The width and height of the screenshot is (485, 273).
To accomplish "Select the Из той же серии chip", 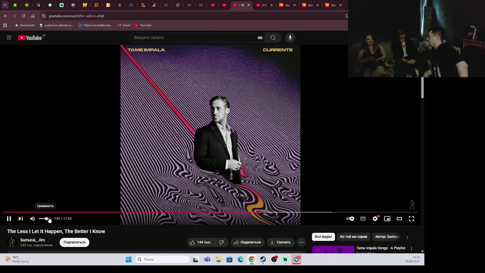I will (x=354, y=237).
